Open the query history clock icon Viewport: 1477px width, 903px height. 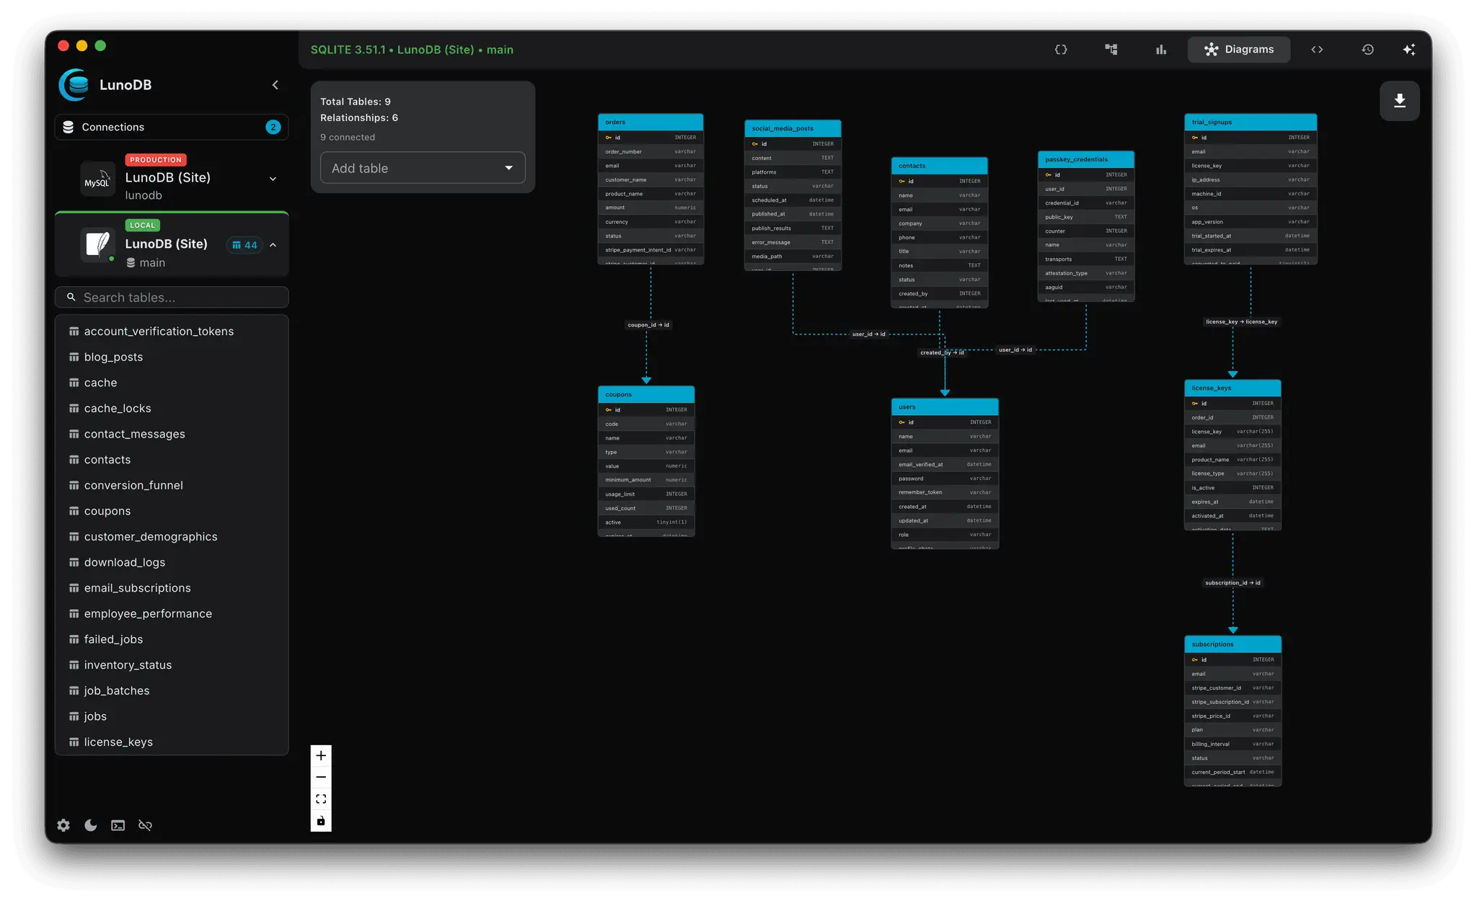coord(1367,50)
